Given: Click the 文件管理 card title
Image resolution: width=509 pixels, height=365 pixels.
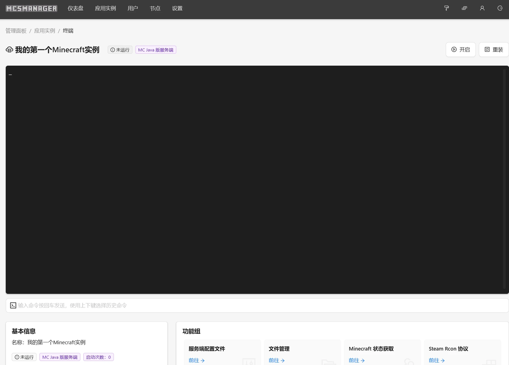Looking at the screenshot, I should pos(279,349).
